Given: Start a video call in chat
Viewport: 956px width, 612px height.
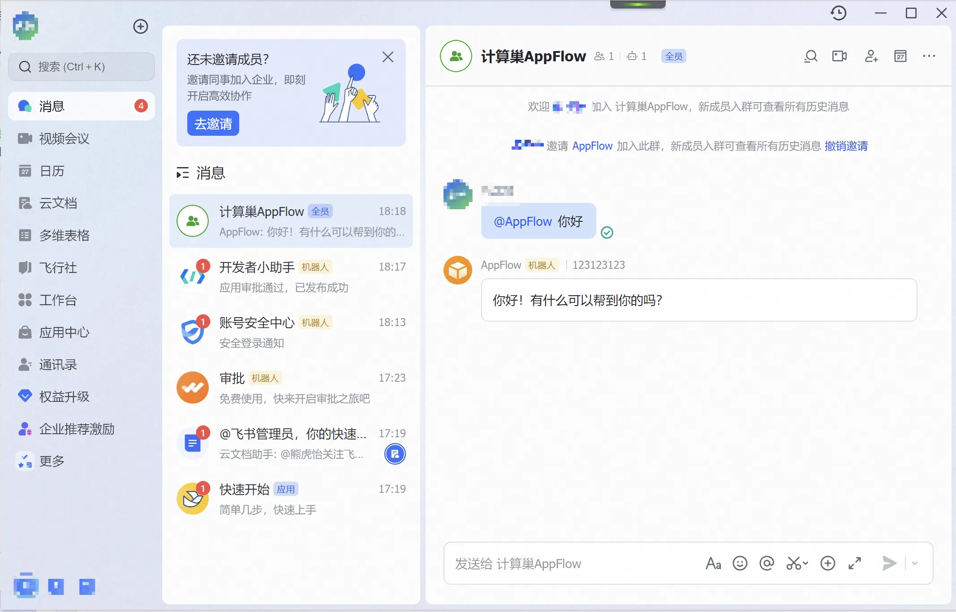Looking at the screenshot, I should tap(839, 56).
